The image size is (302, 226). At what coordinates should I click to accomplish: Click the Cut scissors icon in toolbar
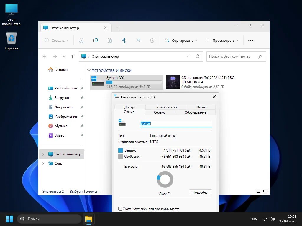pos(81,40)
